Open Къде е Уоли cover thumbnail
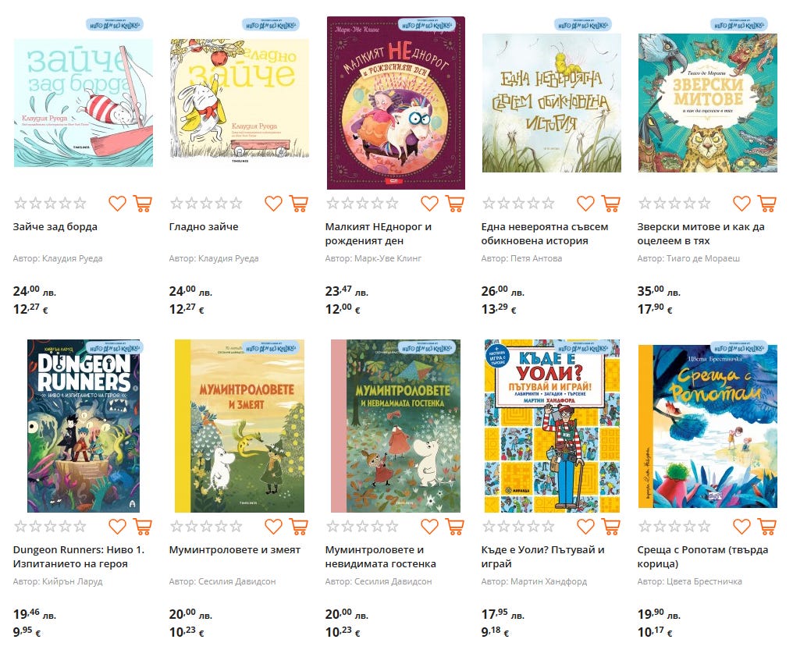Screen dimensions: 793x650 pos(552,426)
